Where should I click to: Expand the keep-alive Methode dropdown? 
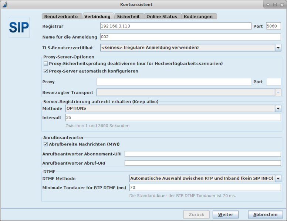pyautogui.click(x=278, y=109)
